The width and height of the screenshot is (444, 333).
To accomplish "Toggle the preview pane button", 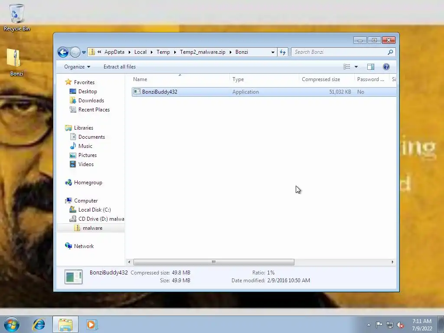I will (371, 66).
